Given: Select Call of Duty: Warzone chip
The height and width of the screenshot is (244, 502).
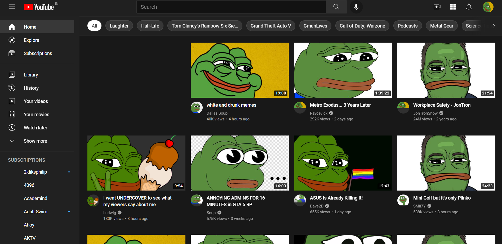Looking at the screenshot, I should [x=362, y=26].
